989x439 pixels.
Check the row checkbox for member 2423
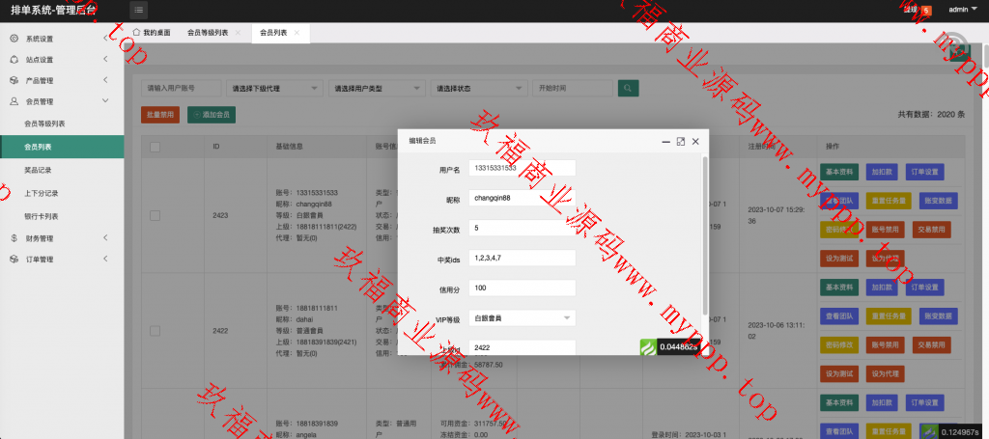[155, 215]
